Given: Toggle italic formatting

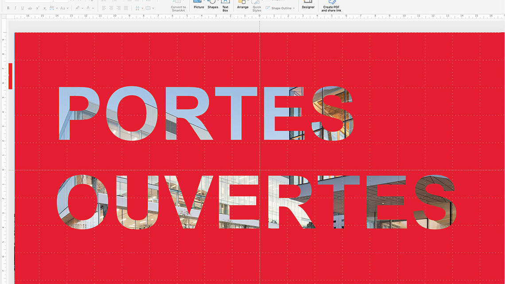Looking at the screenshot, I should [x=15, y=8].
